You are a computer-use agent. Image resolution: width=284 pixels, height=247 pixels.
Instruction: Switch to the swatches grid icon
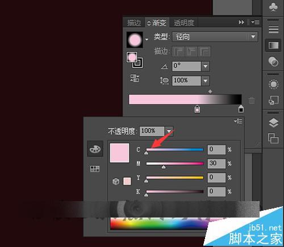(x=95, y=169)
